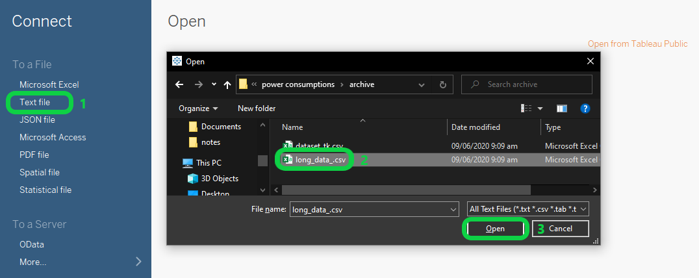
Task: Go up one folder level arrow
Action: click(x=227, y=84)
